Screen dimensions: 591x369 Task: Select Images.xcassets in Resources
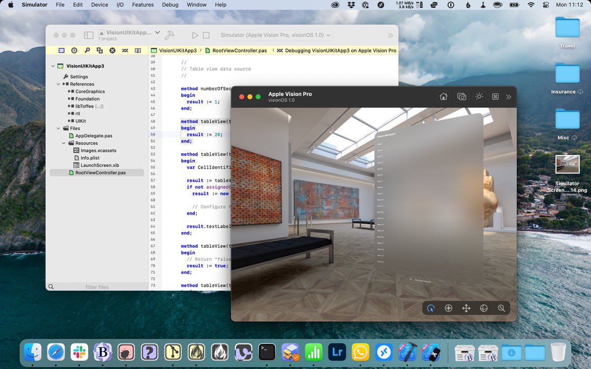pyautogui.click(x=98, y=151)
